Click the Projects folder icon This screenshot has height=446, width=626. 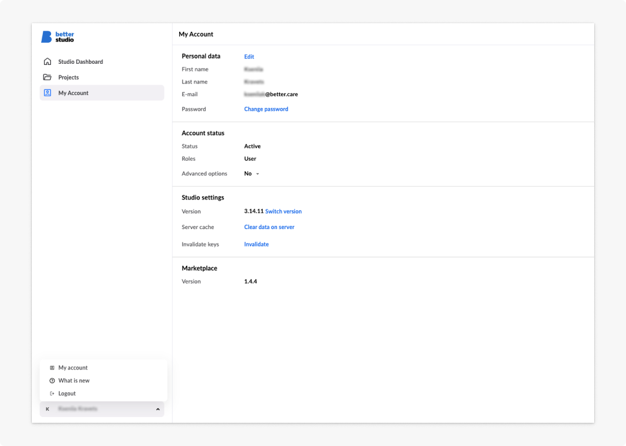point(48,77)
